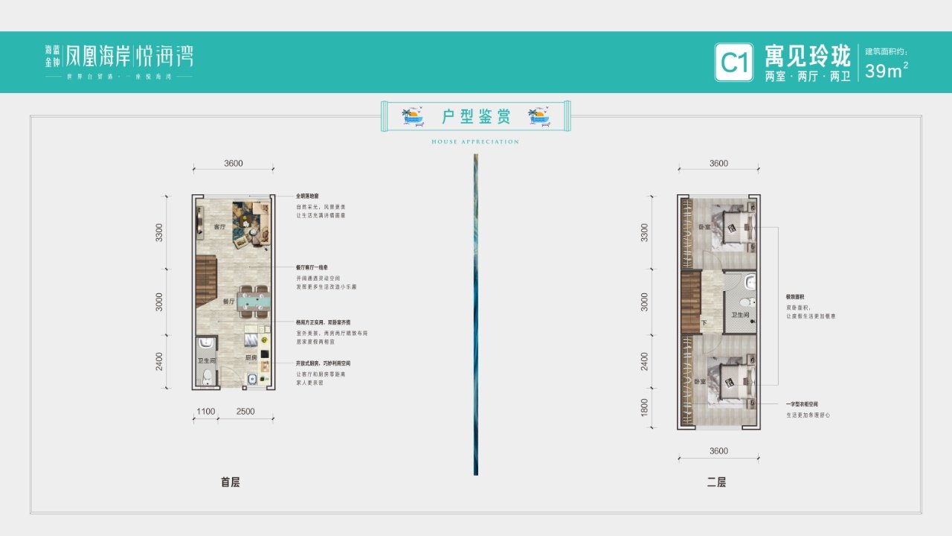Click the 厨房 room label
This screenshot has width=952, height=536.
[x=251, y=358]
